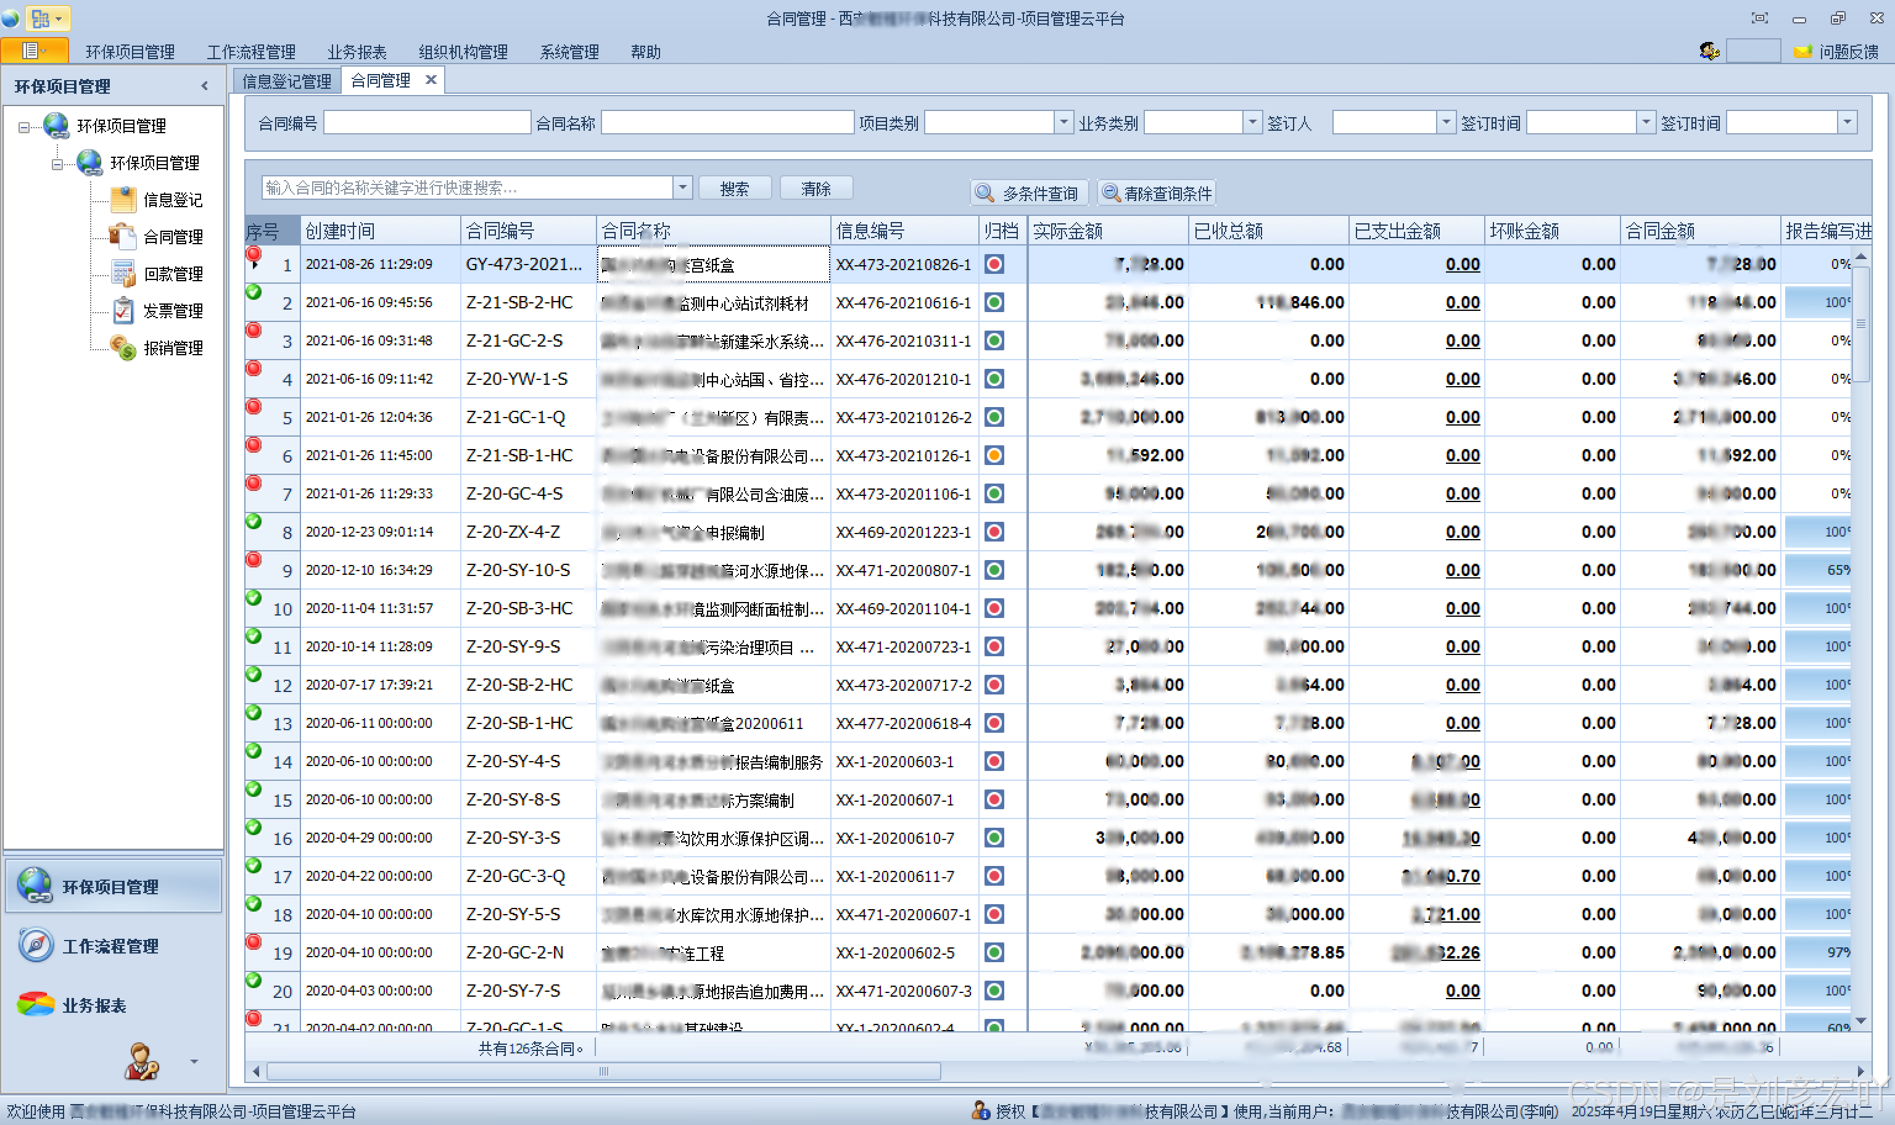The image size is (1895, 1125).
Task: Click the 问题反馈 envelope icon
Action: pyautogui.click(x=1802, y=52)
